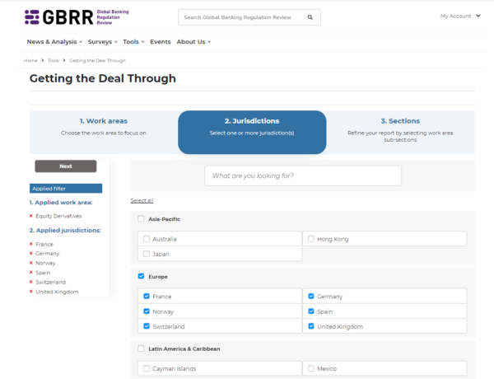Uncheck the Norway checkbox
This screenshot has width=494, height=379.
(147, 311)
